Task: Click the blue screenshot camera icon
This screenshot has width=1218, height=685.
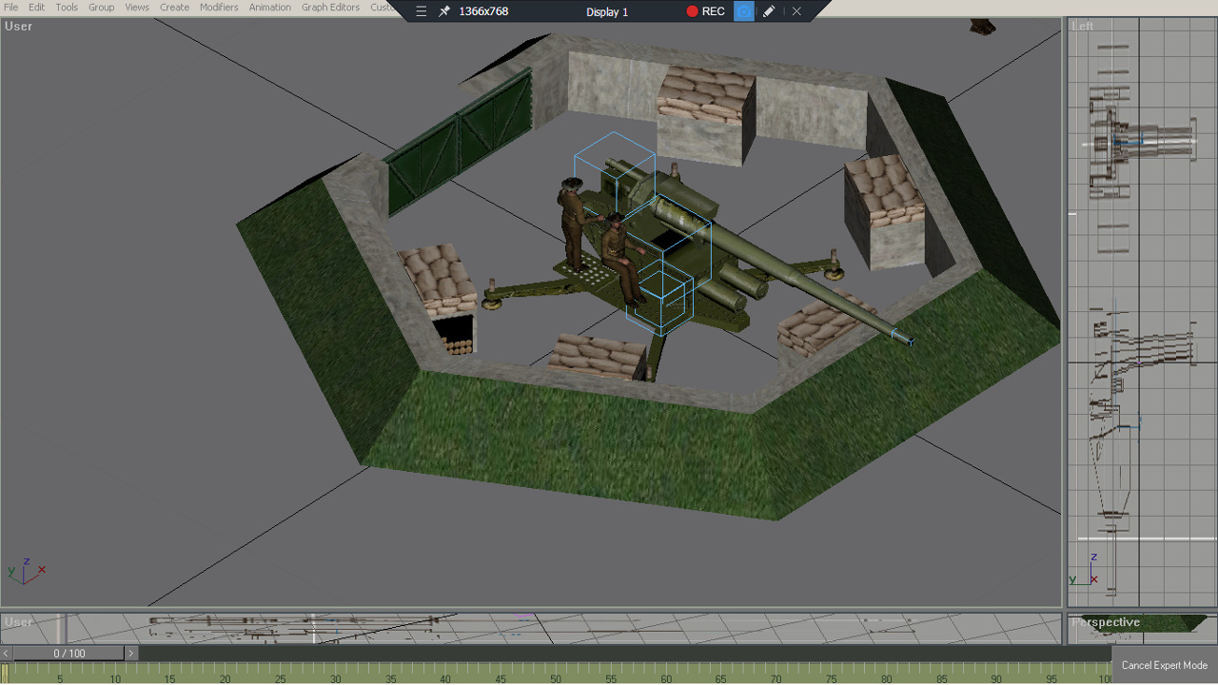Action: [744, 11]
